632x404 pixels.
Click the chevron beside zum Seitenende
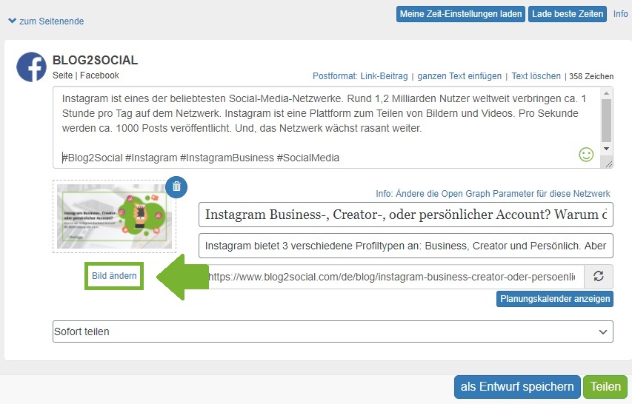pos(13,21)
